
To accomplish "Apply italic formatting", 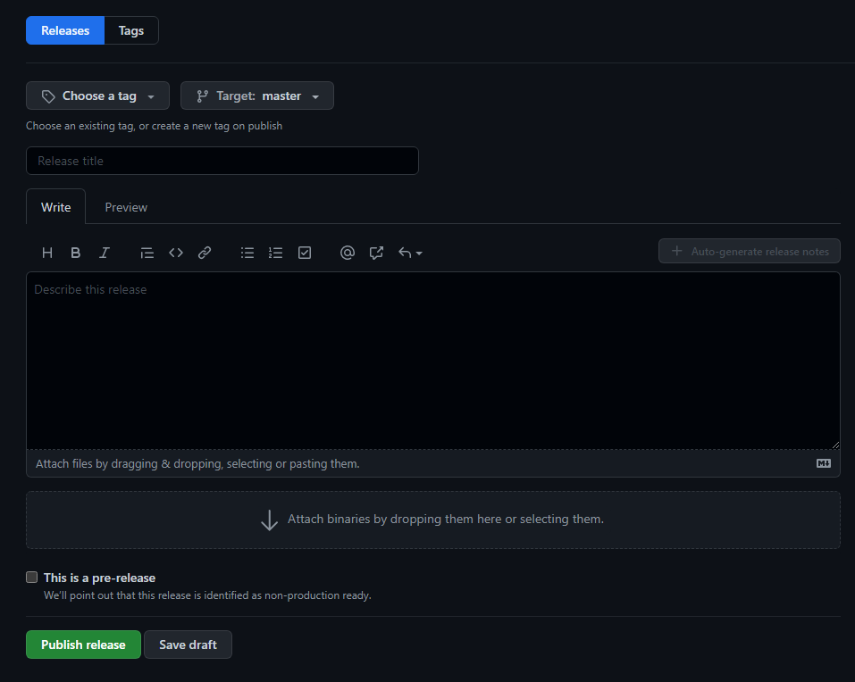I will click(104, 253).
